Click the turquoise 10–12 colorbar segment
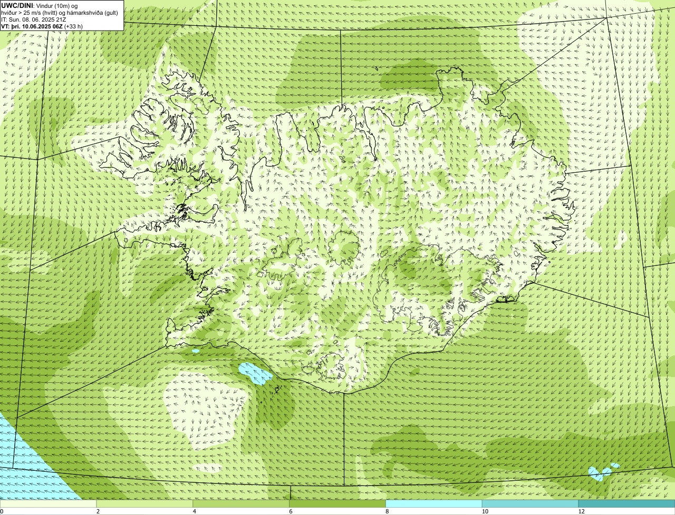675x515 pixels. click(x=531, y=503)
